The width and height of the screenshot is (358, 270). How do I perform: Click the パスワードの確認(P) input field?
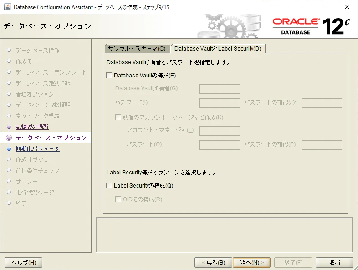point(322,145)
